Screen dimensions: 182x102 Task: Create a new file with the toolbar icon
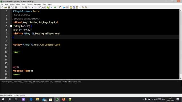pos(2,7)
